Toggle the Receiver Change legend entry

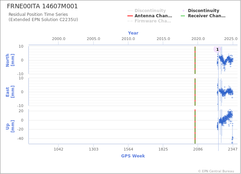203,16
